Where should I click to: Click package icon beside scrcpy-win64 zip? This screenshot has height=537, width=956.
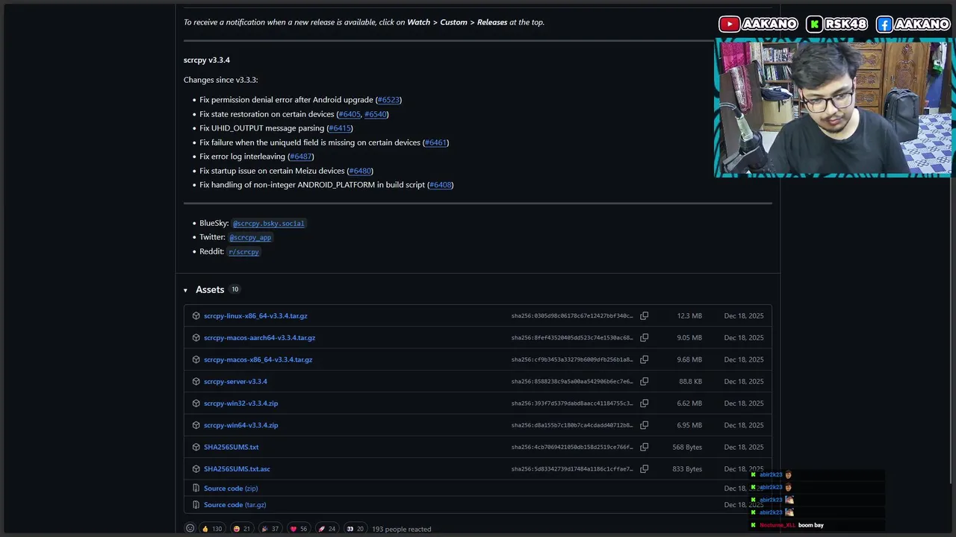pyautogui.click(x=196, y=425)
